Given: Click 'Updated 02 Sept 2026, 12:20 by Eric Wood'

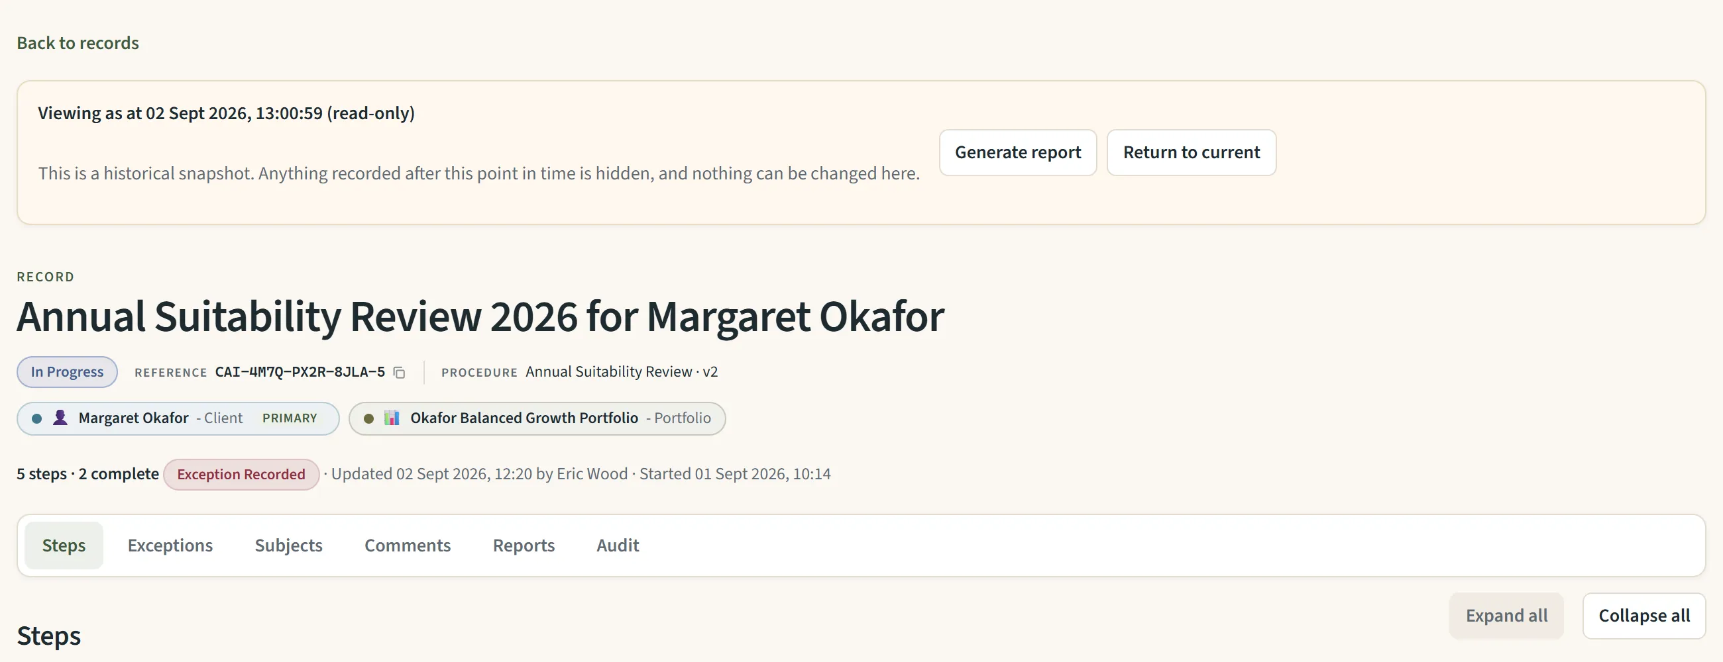Looking at the screenshot, I should click(479, 474).
